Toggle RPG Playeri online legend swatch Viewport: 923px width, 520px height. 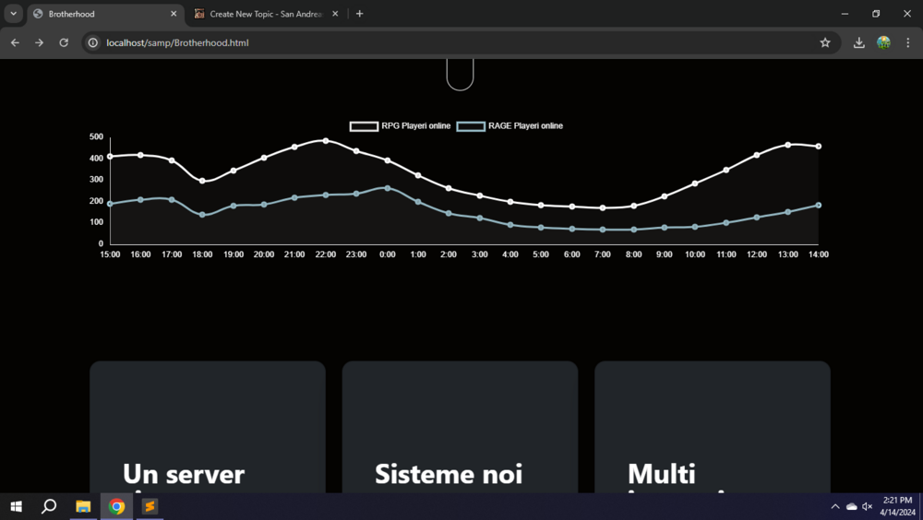pos(364,126)
